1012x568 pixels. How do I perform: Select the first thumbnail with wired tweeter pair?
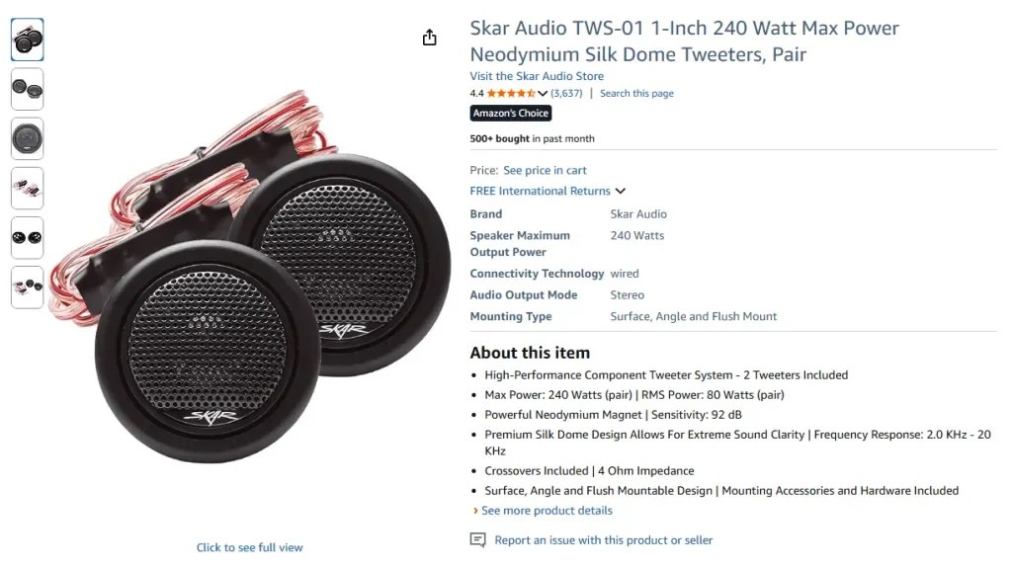point(28,40)
